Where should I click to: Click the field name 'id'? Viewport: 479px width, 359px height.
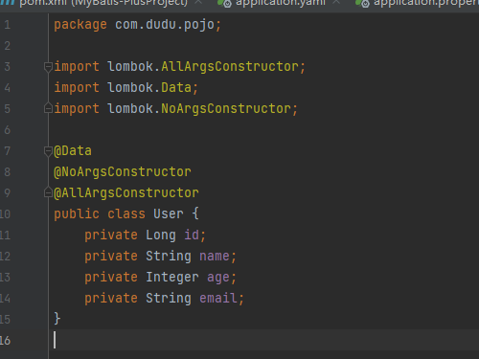coord(192,235)
